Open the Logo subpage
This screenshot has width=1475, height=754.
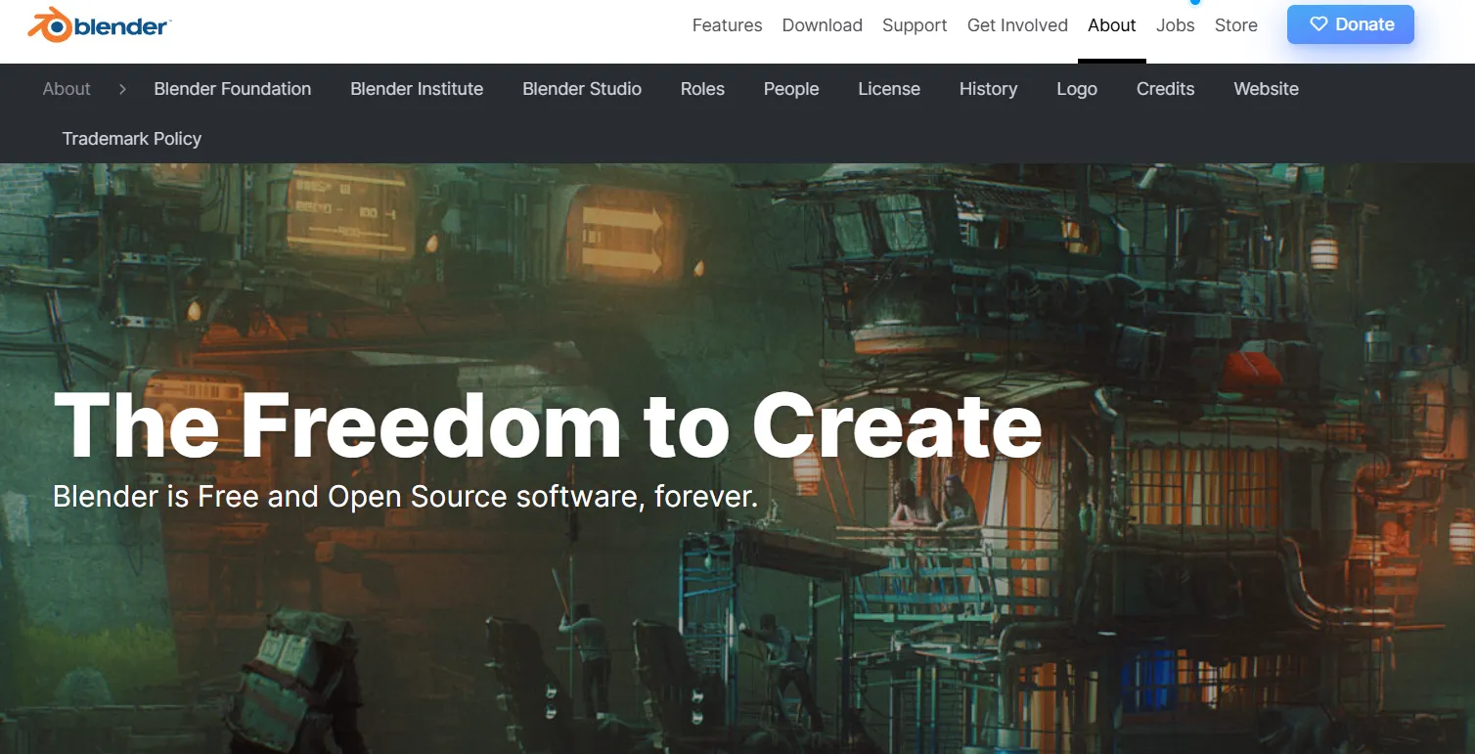tap(1077, 89)
